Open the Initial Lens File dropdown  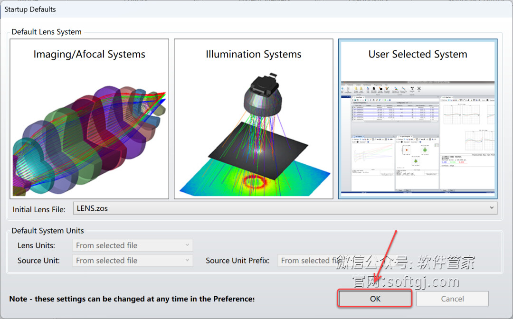coord(285,208)
